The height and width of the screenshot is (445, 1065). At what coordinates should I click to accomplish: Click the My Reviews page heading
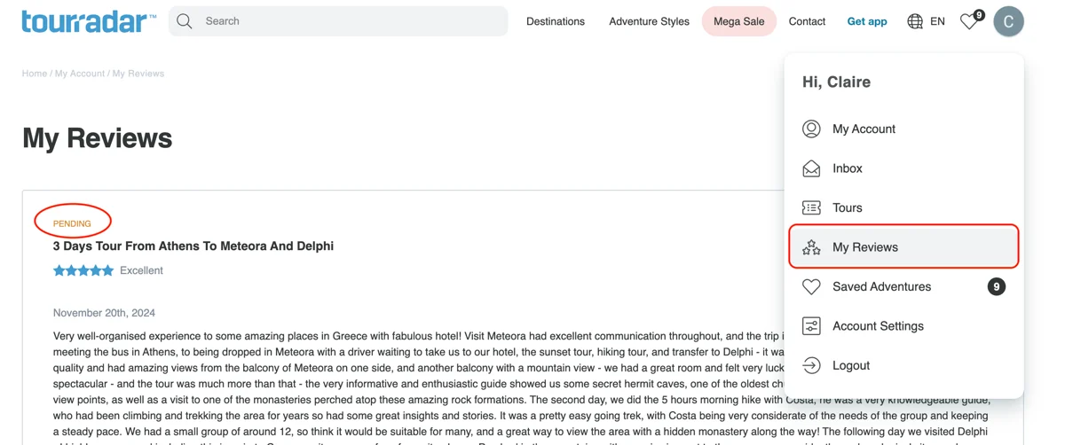[x=98, y=138]
